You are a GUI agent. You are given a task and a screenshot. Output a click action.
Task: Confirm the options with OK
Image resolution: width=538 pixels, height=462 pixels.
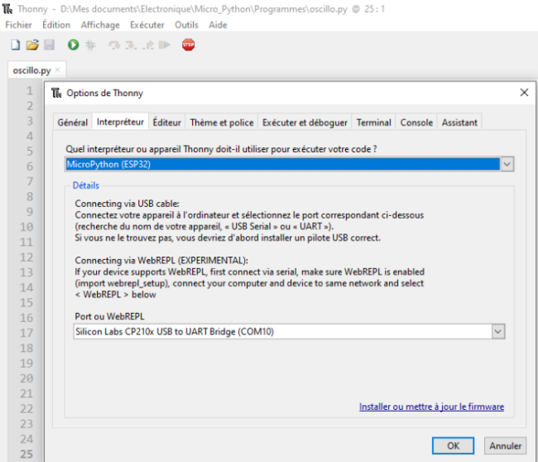click(453, 445)
